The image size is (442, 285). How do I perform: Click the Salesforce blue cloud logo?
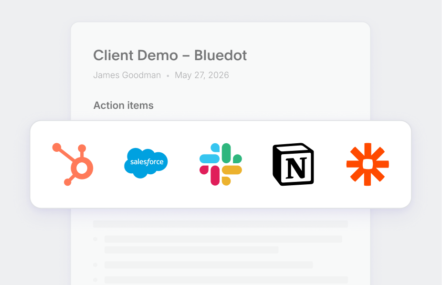(146, 163)
